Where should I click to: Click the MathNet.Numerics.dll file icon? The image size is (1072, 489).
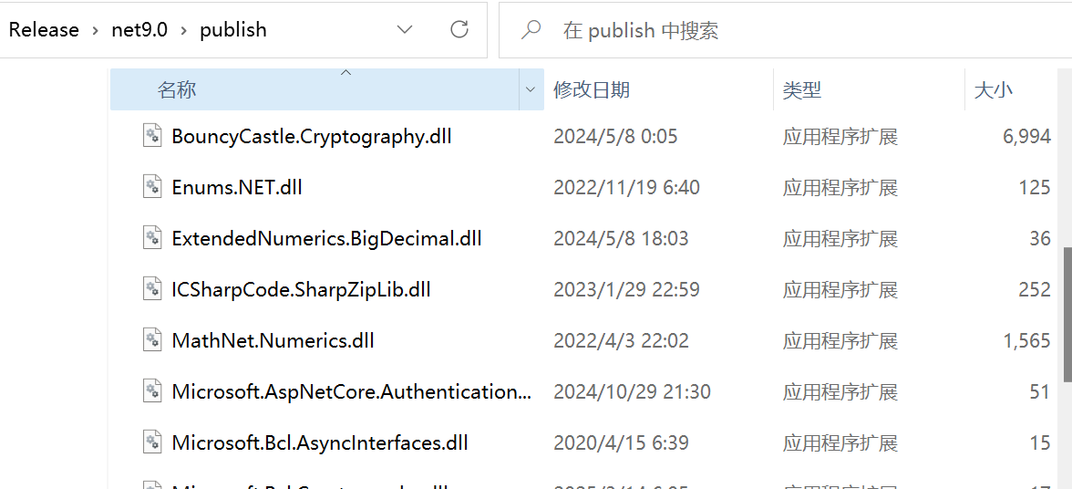pyautogui.click(x=151, y=340)
